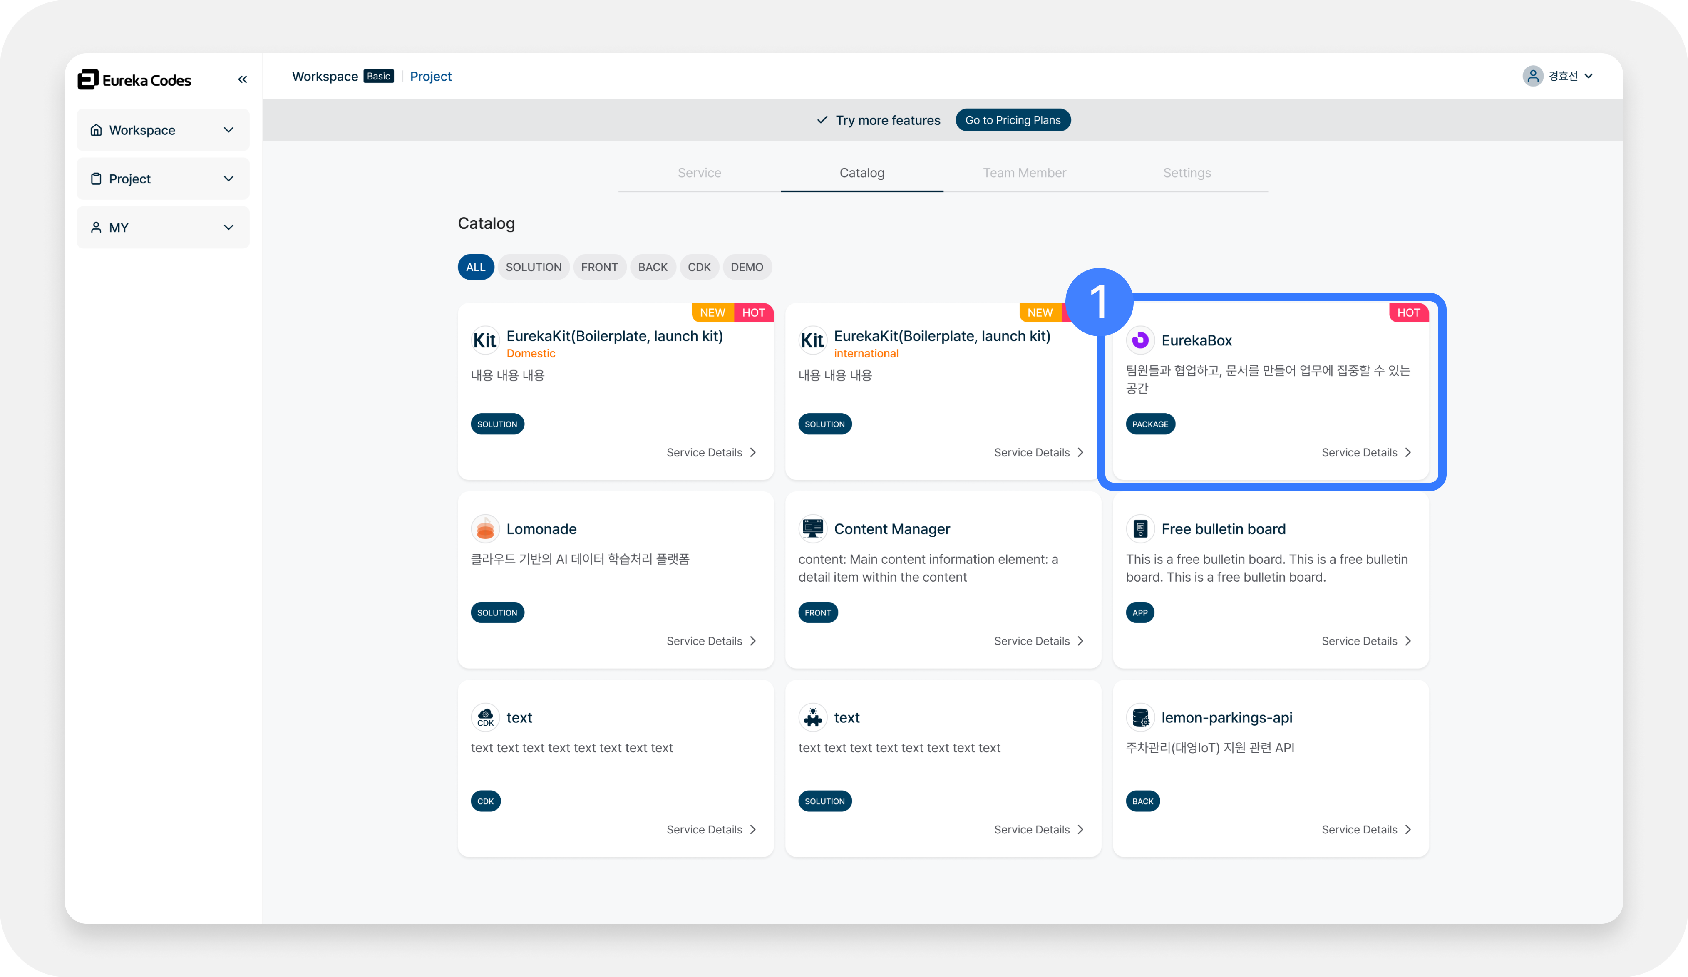1688x977 pixels.
Task: Select the CDK filter chip
Action: 699,267
